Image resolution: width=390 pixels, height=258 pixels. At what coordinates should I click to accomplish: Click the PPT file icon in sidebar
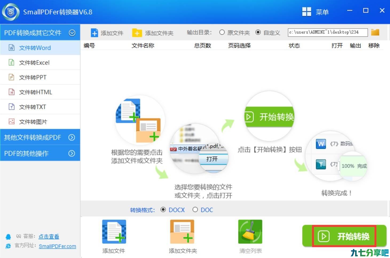point(11,77)
